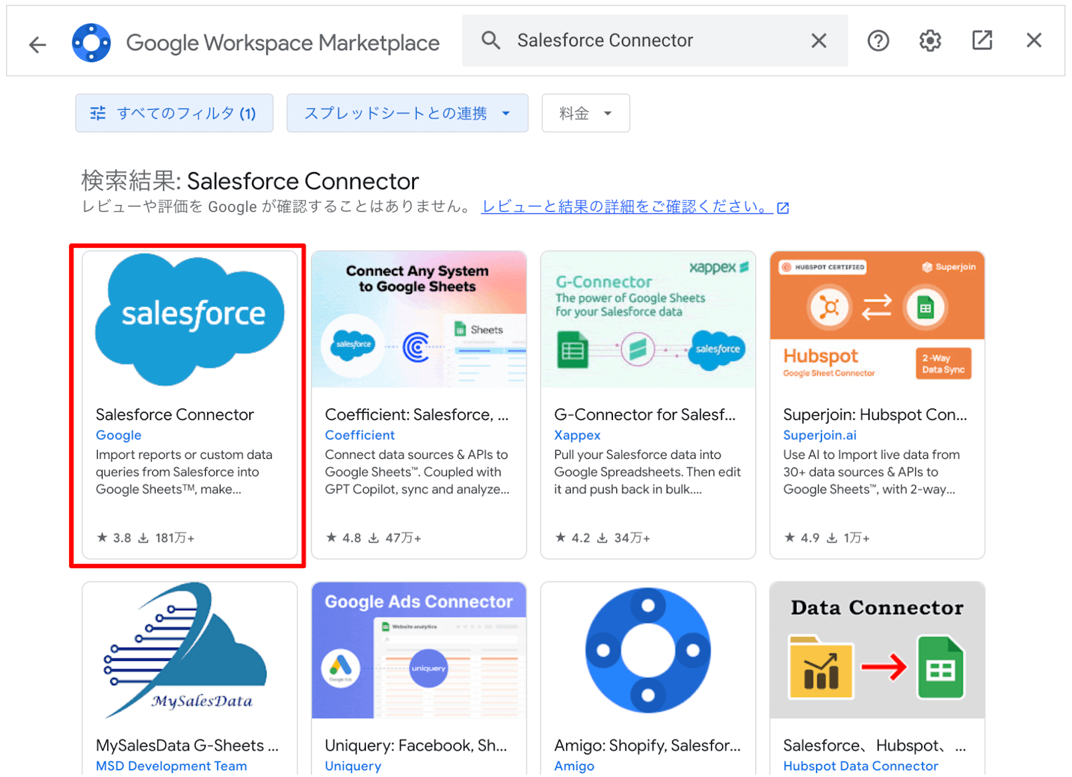Click the back arrow to return
This screenshot has width=1072, height=777.
point(37,44)
